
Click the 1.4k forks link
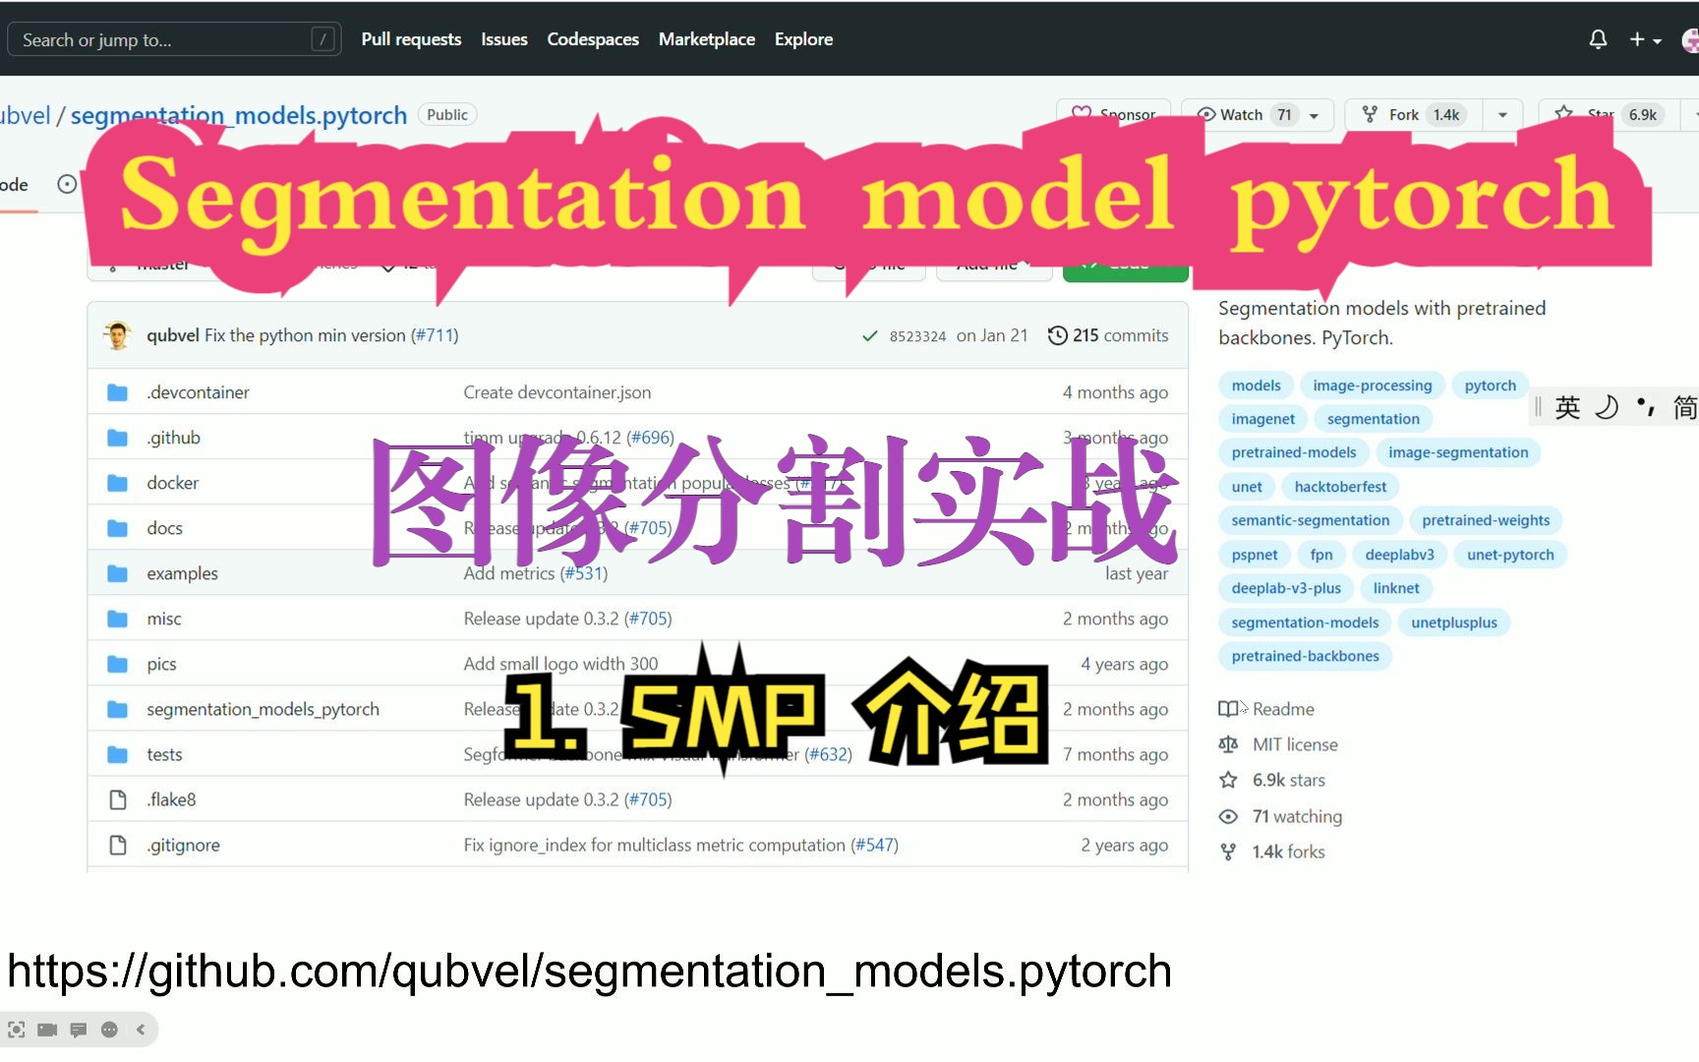pos(1289,852)
